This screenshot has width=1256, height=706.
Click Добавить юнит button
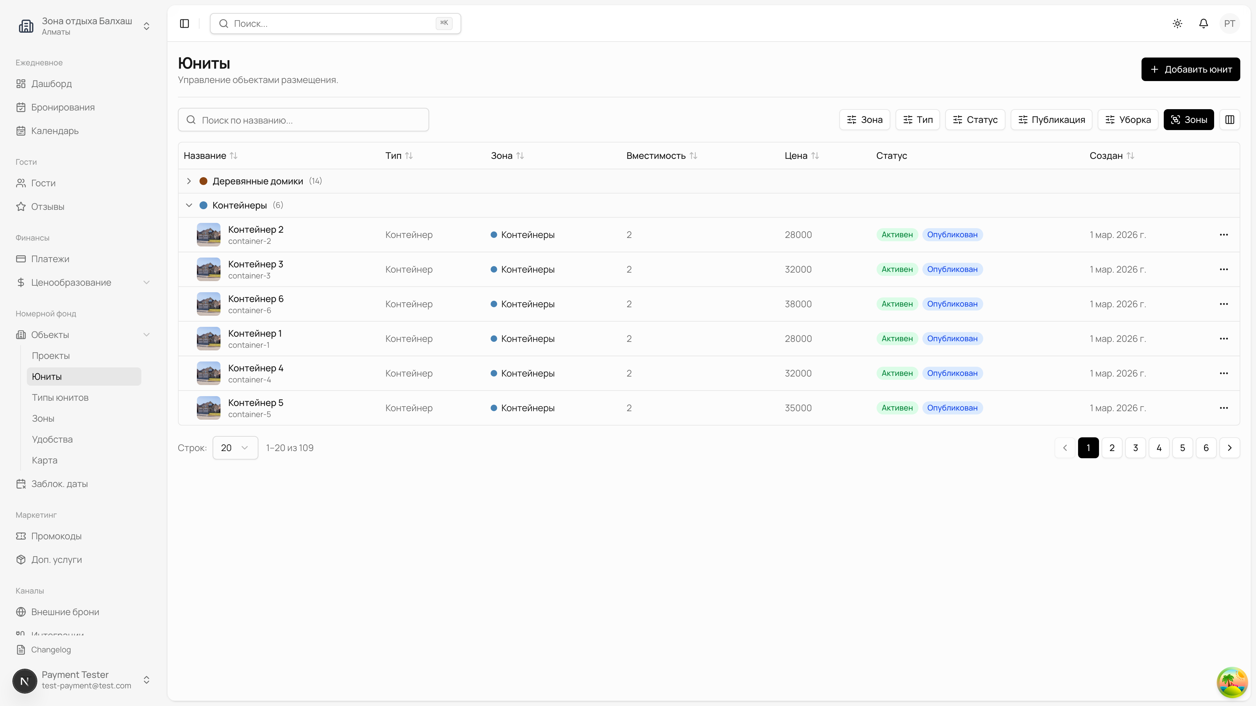1190,69
